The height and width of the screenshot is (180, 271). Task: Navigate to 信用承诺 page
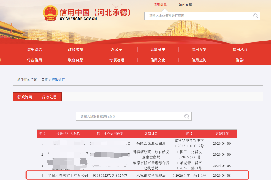coord(240,49)
